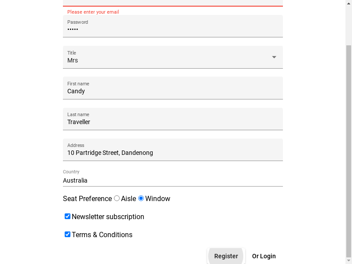Edit the Address field text
Viewport: 352px width, 264px height.
172,150
